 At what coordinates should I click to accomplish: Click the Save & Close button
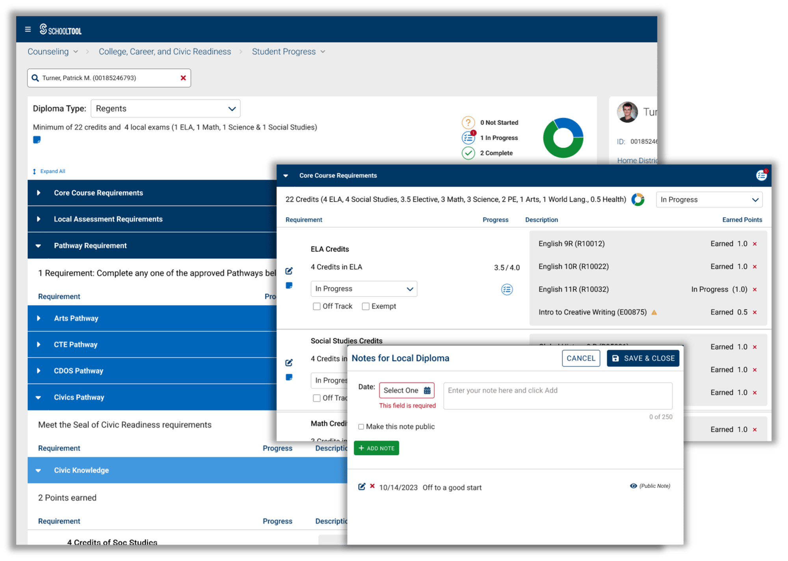[x=643, y=358]
